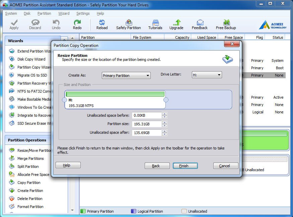The height and width of the screenshot is (217, 293).
Task: Open Integrate to Recovery wizard
Action: click(x=30, y=115)
